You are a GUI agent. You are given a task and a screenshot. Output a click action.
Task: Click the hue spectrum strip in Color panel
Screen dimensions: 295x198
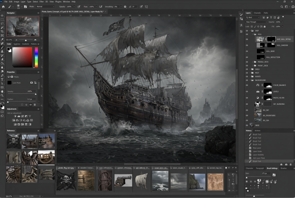click(36, 57)
